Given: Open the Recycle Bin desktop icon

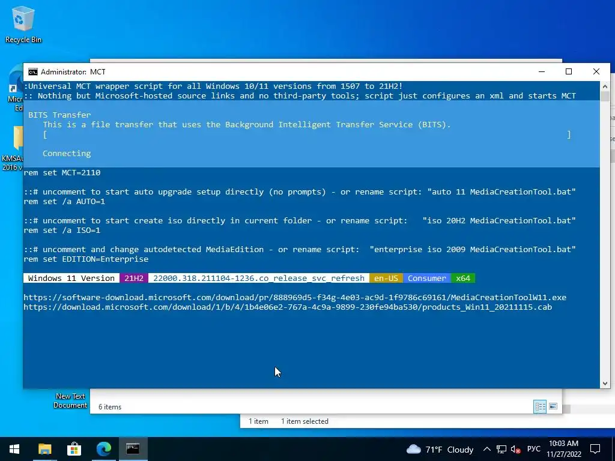Looking at the screenshot, I should 23,24.
